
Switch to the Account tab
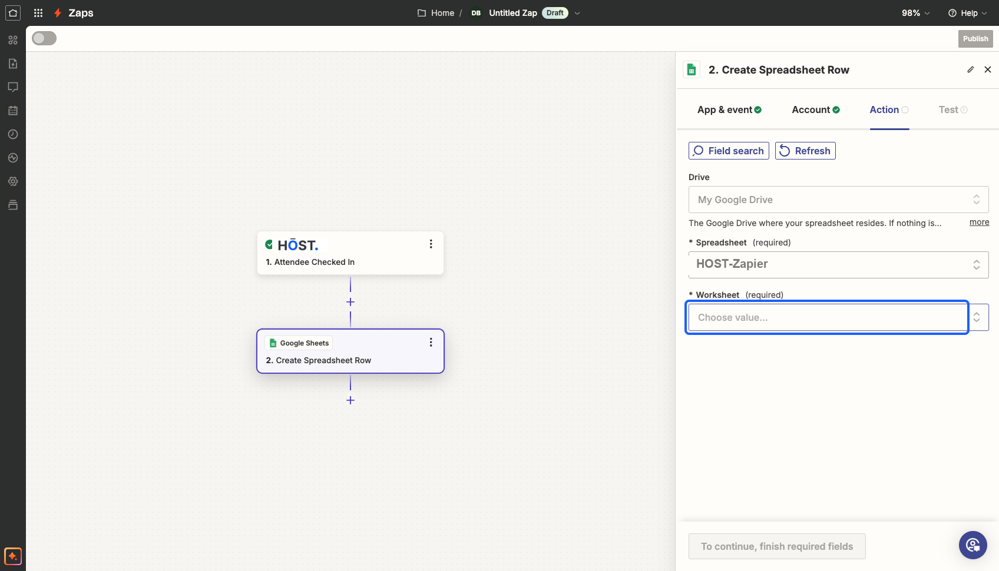click(816, 109)
